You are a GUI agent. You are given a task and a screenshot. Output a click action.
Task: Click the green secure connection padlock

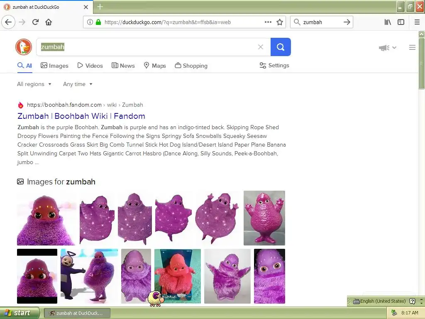click(x=98, y=22)
